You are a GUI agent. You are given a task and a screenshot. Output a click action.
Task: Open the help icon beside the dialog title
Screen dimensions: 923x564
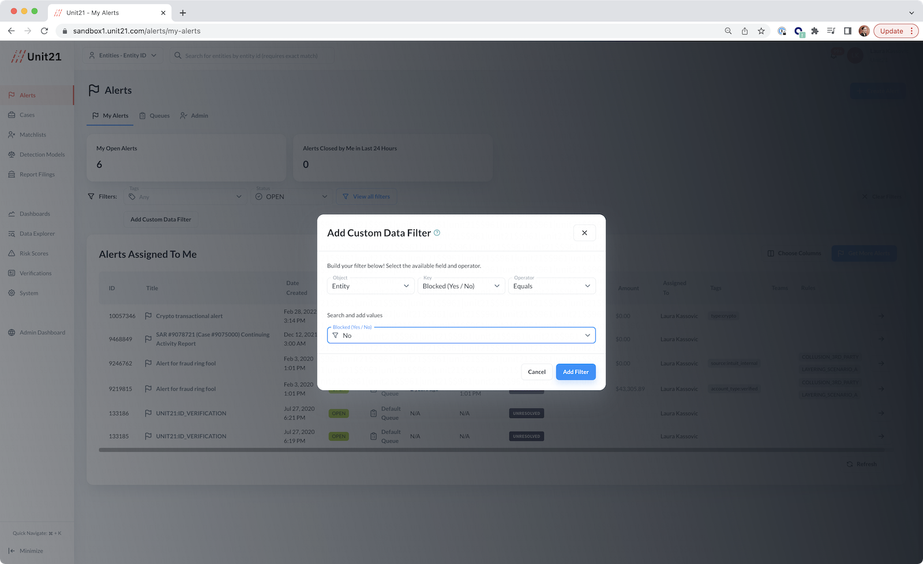(x=437, y=233)
